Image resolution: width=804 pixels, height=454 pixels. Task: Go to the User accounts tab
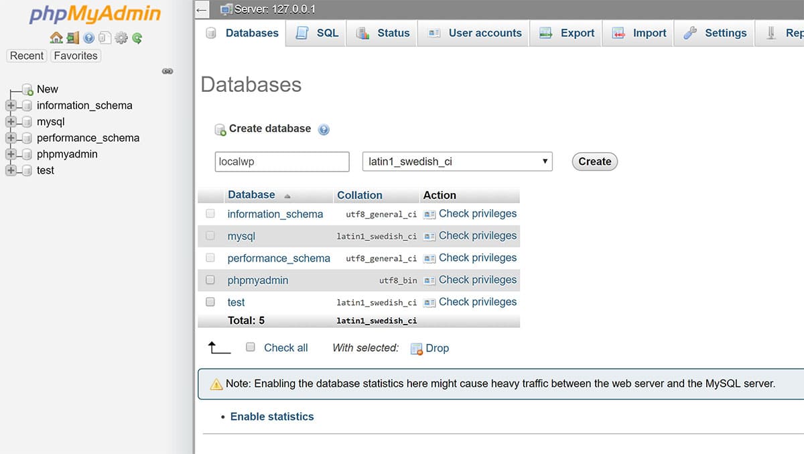tap(474, 33)
